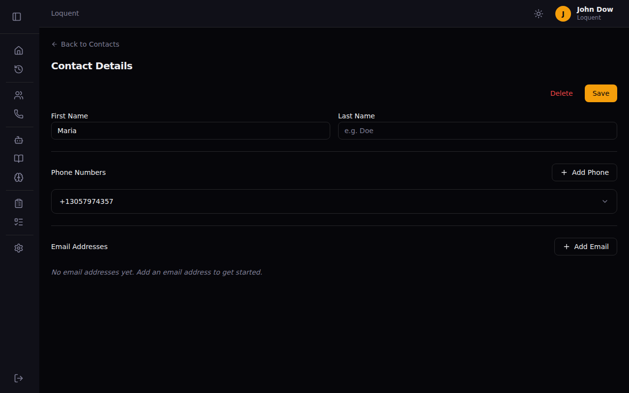Toggle light mode with the sun icon
The height and width of the screenshot is (393, 629).
(x=538, y=14)
